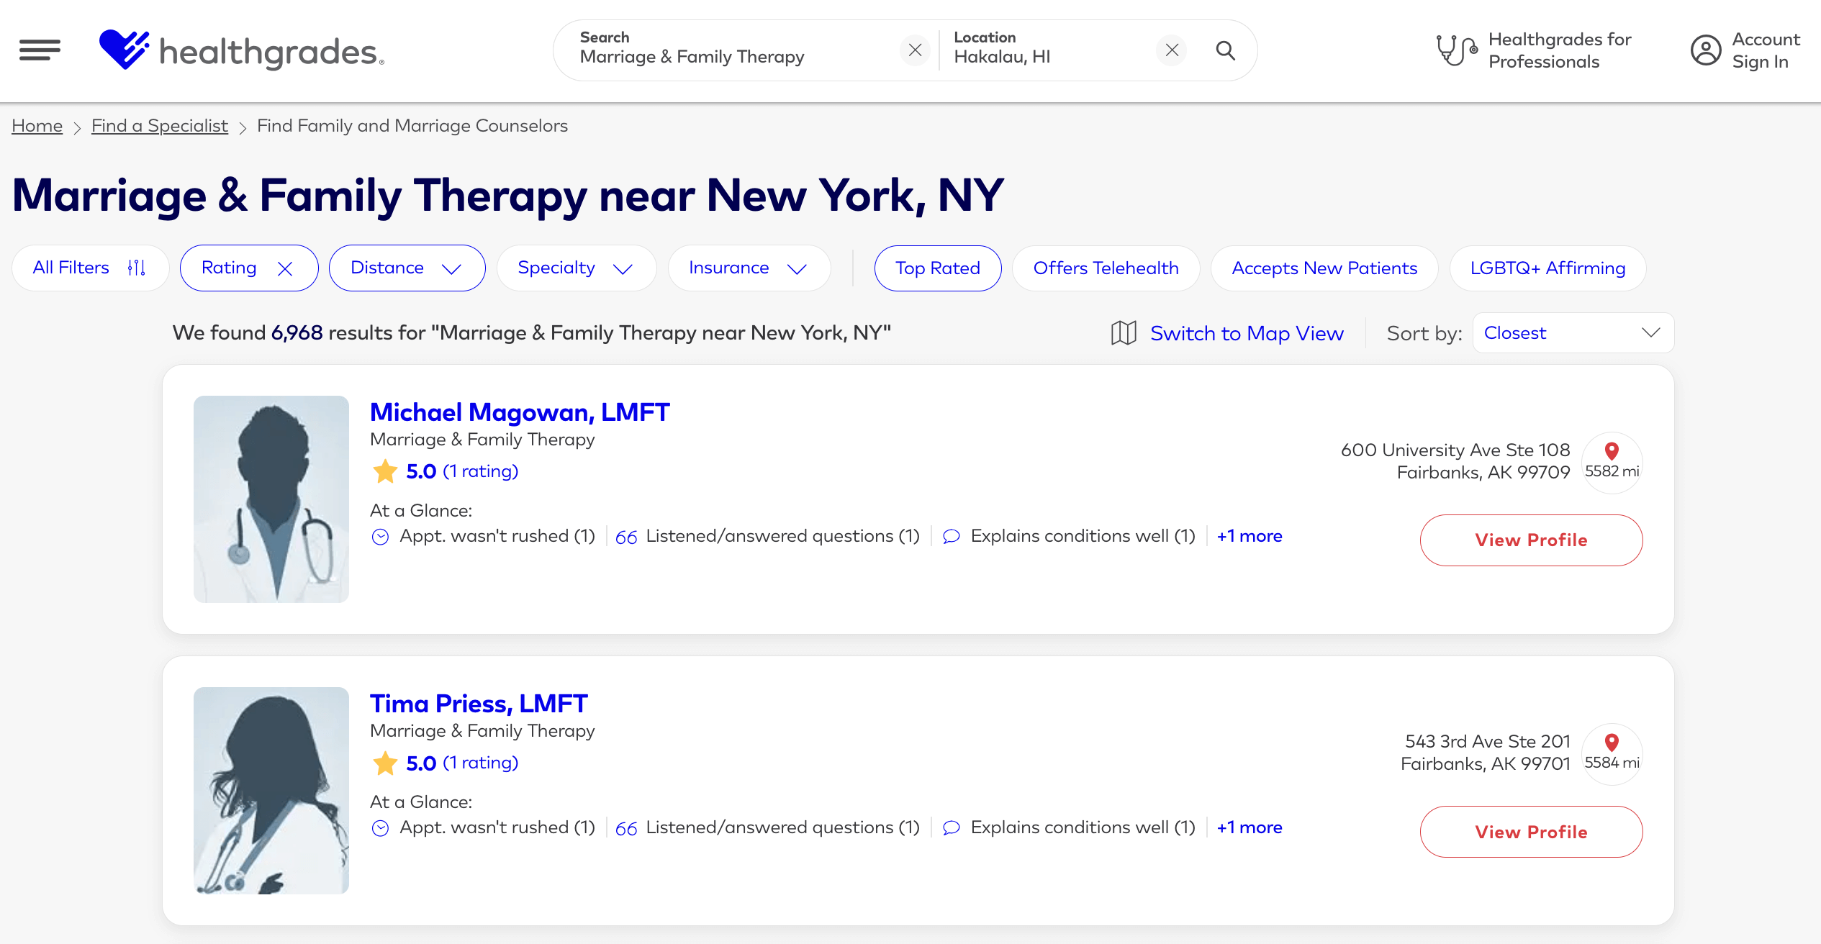Toggle the Top Rated filter chip
The width and height of the screenshot is (1821, 944).
[x=937, y=268]
